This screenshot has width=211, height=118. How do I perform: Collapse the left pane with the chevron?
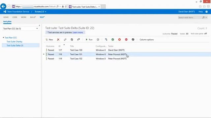click(x=39, y=26)
